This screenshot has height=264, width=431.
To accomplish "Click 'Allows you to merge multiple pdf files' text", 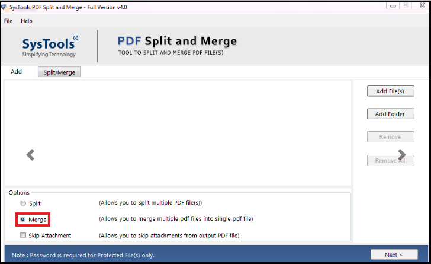I will [176, 219].
